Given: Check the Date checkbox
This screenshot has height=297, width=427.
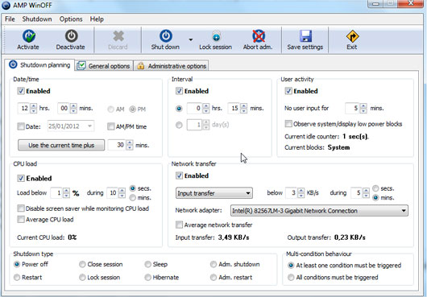Looking at the screenshot, I should [x=21, y=126].
